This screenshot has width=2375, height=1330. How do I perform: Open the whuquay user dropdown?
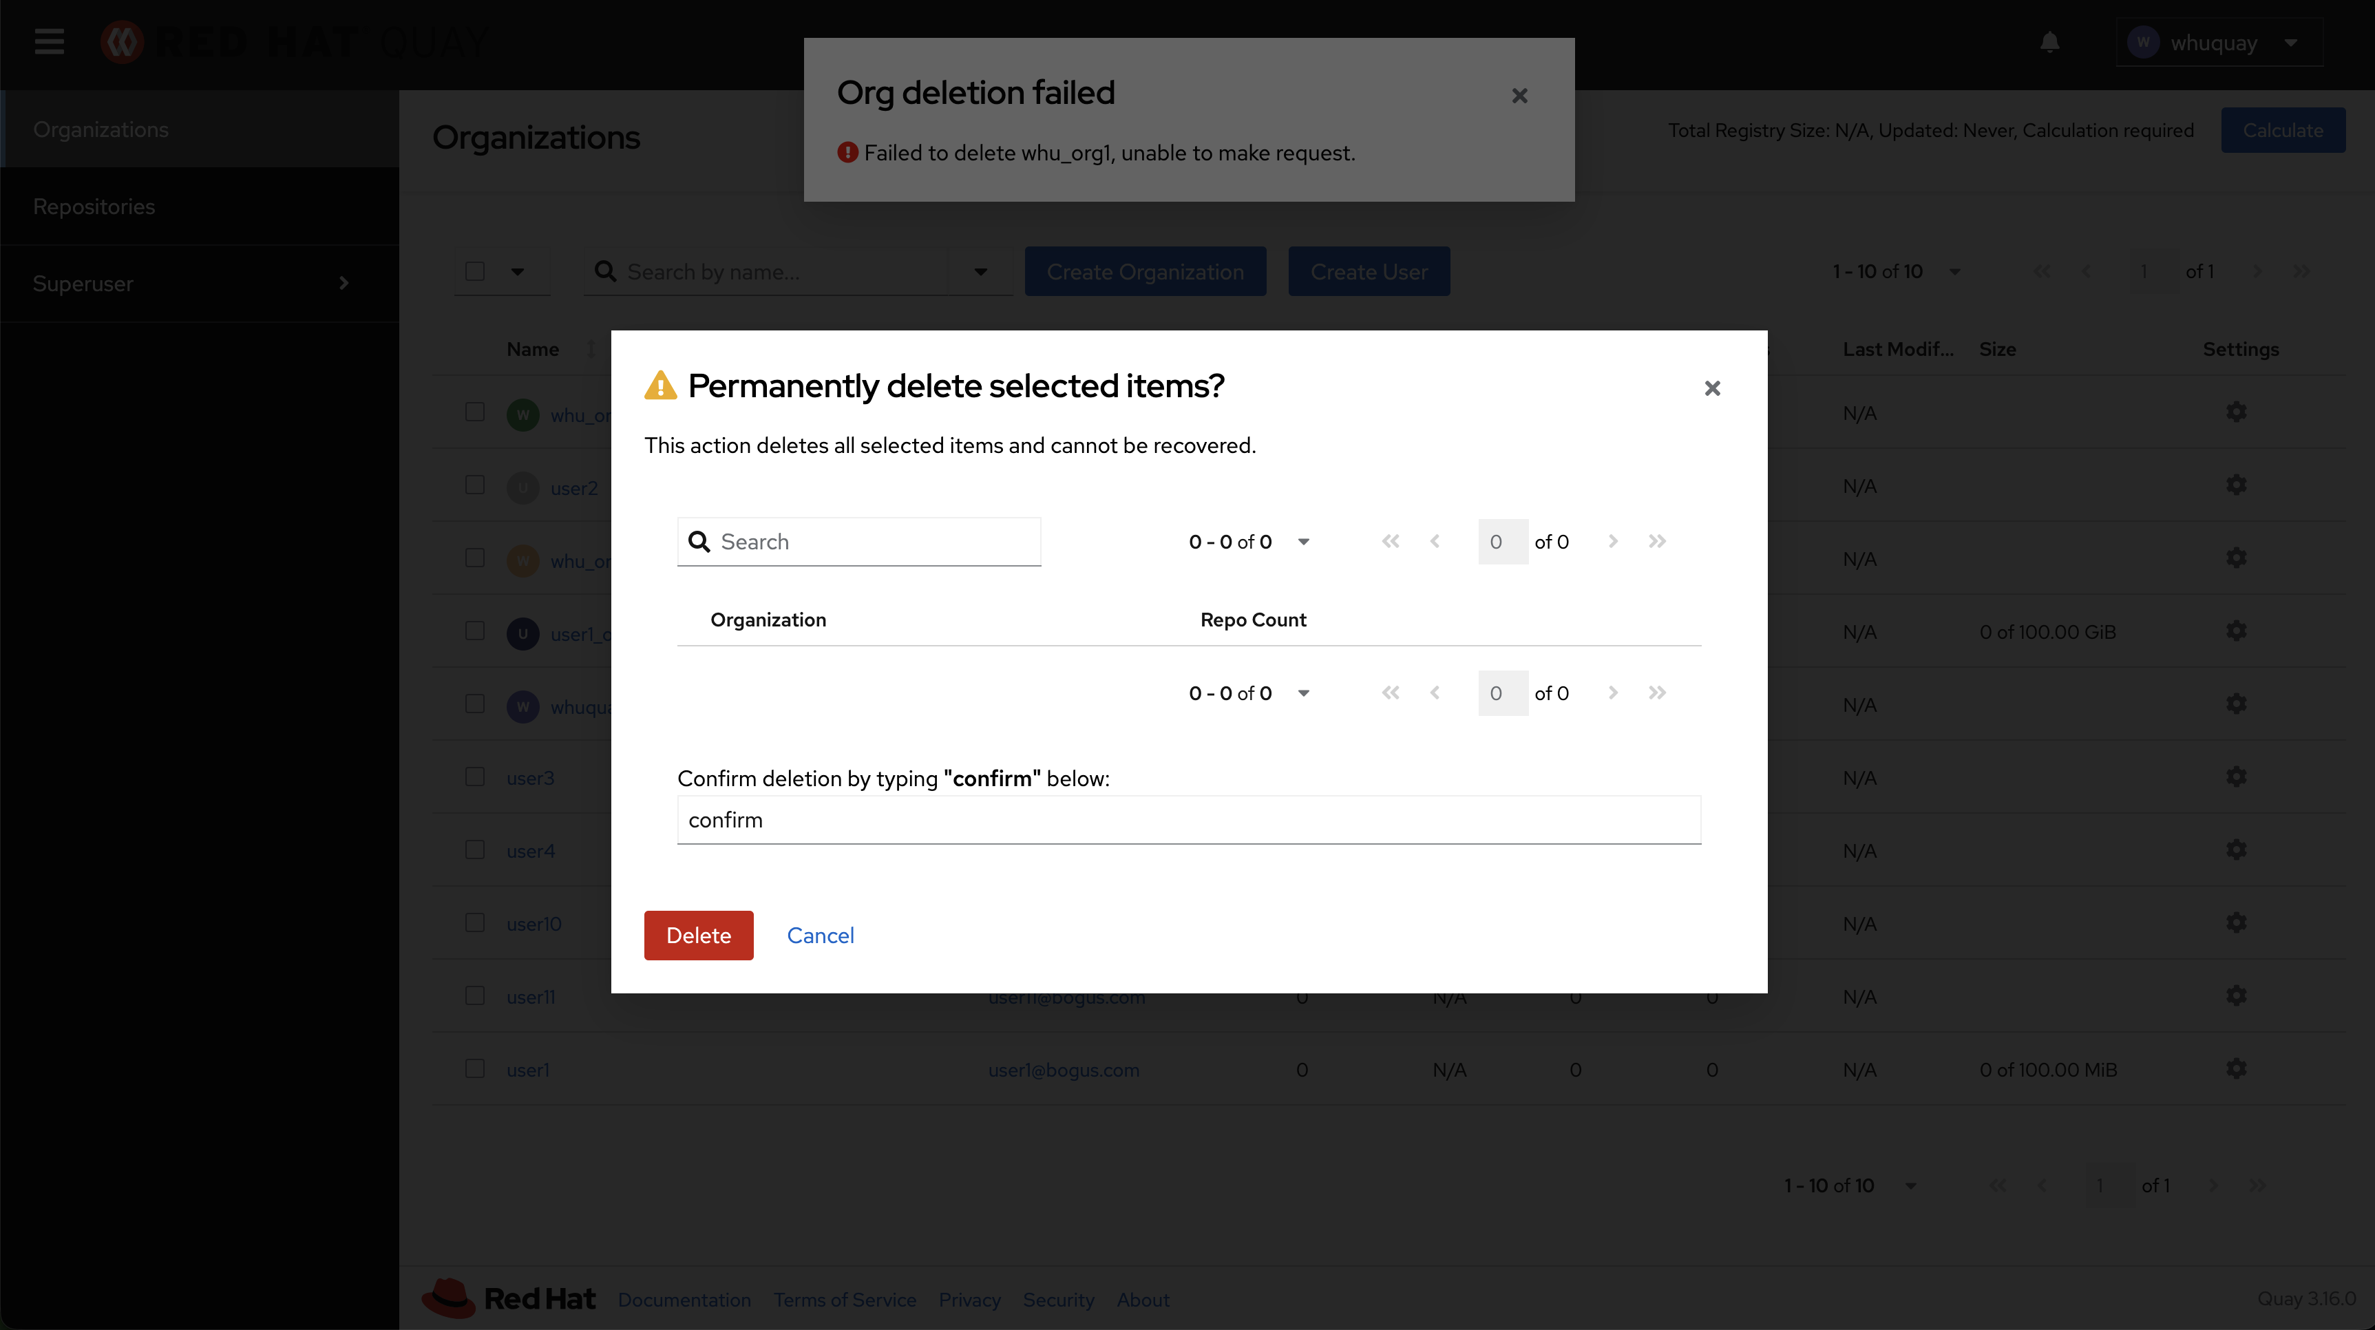[x=2219, y=43]
